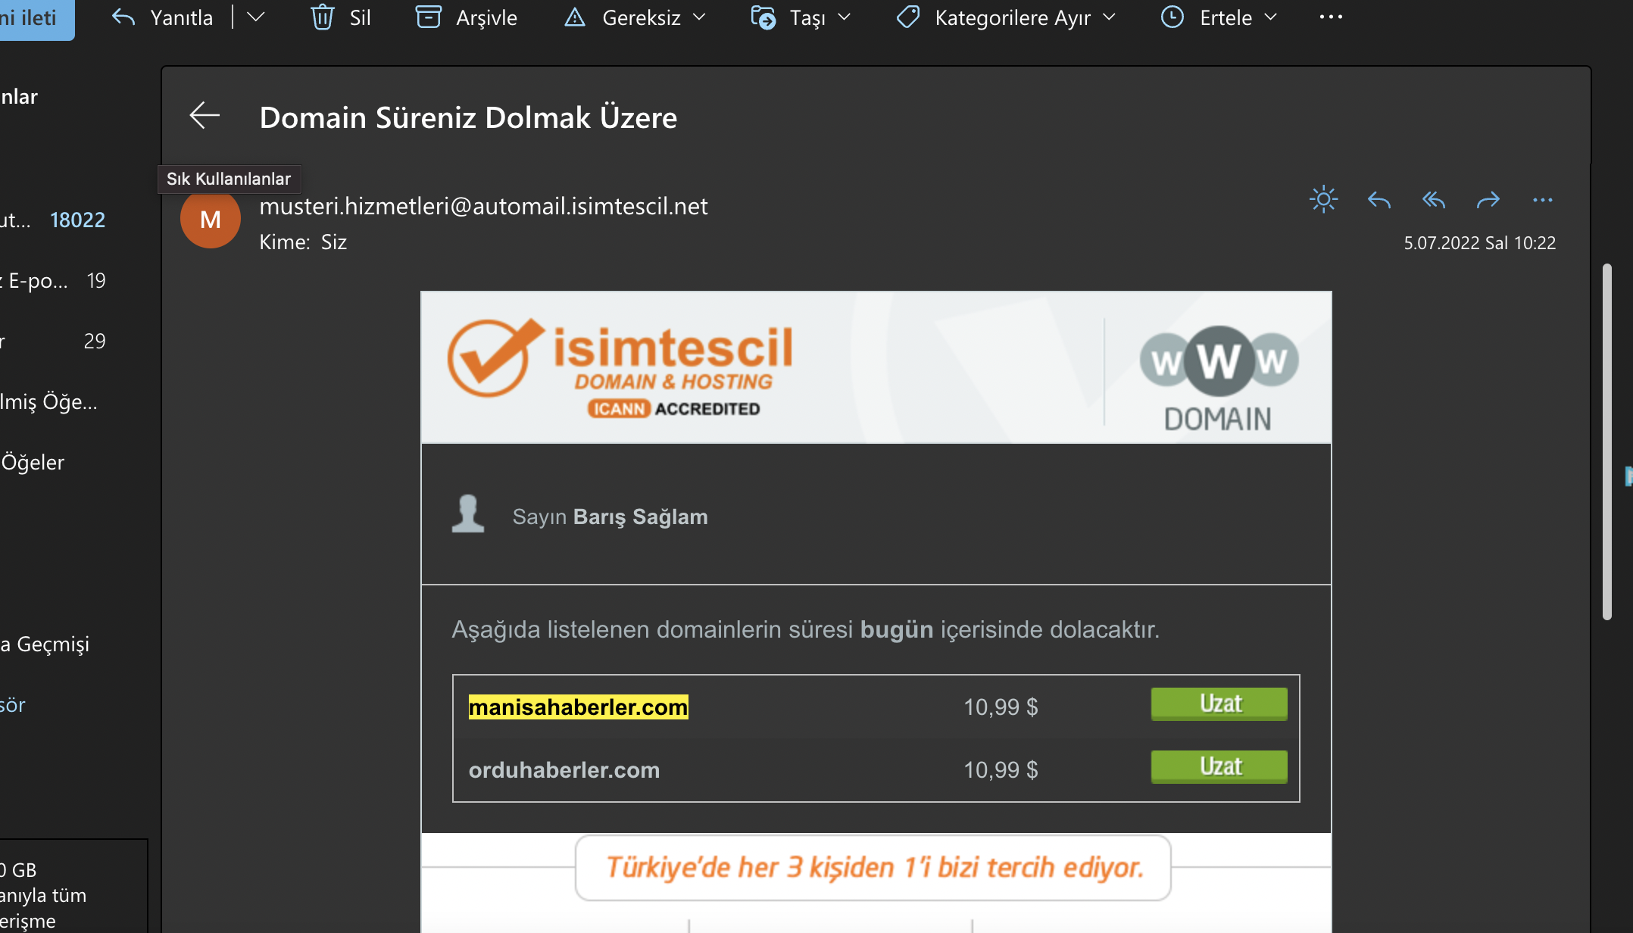The image size is (1633, 933).
Task: Open the folder with 18022 unread items
Action: tap(53, 220)
